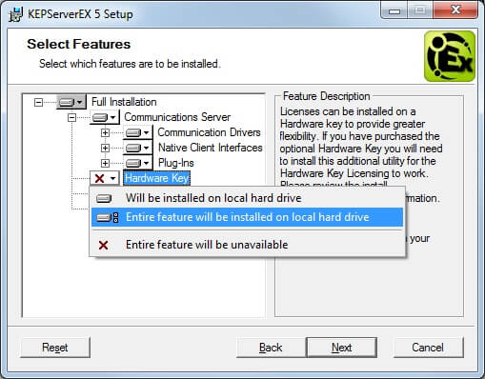
Task: Open Communications Server feature state dropdown
Action: click(105, 117)
